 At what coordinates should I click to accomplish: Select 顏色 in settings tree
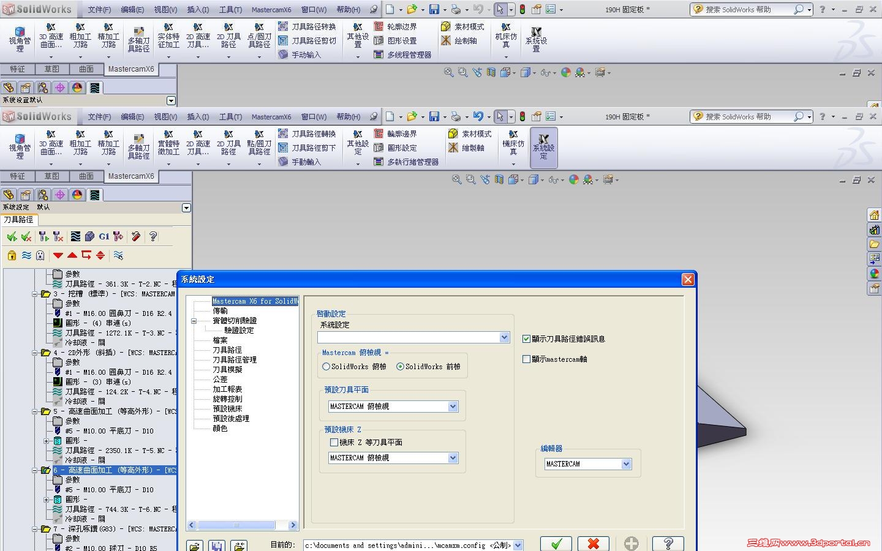(220, 429)
